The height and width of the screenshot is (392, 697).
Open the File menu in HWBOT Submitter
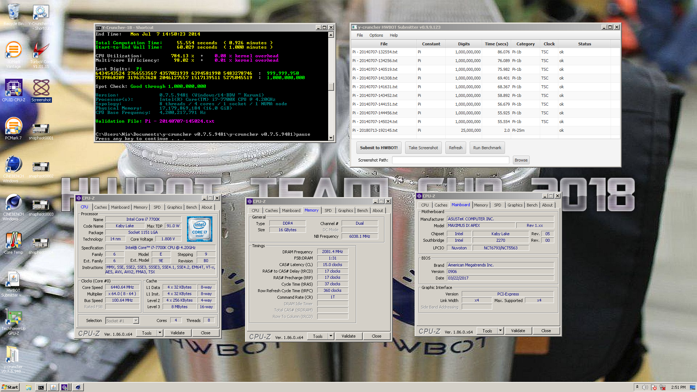coord(360,35)
